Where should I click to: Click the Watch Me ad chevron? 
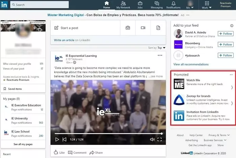point(232,87)
